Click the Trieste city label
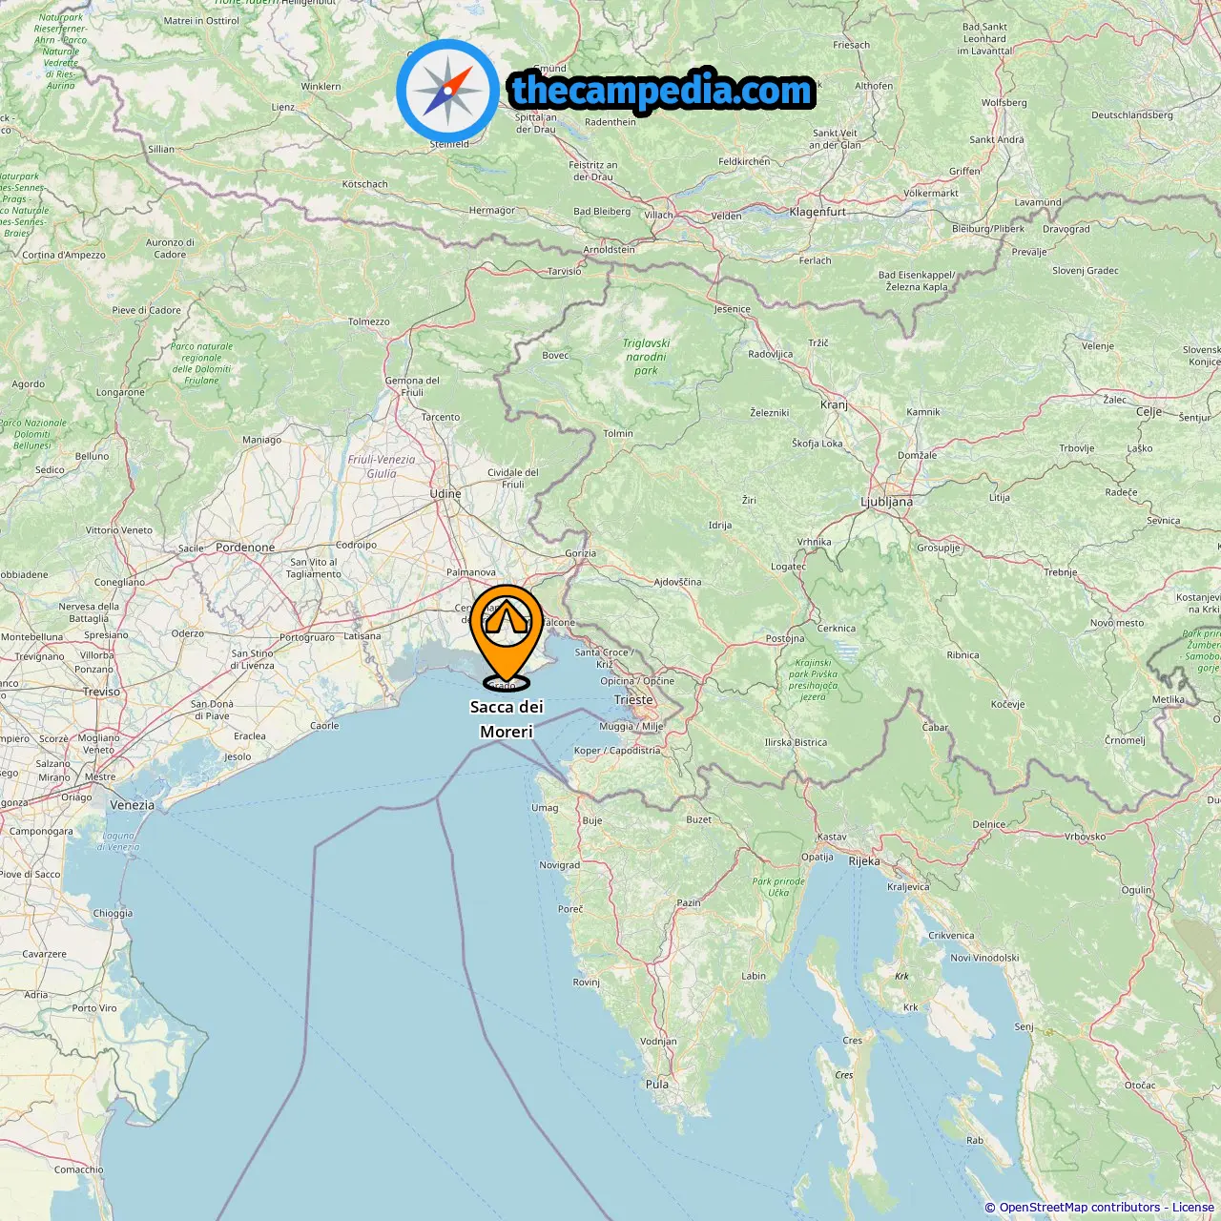1221x1221 pixels. pyautogui.click(x=633, y=700)
